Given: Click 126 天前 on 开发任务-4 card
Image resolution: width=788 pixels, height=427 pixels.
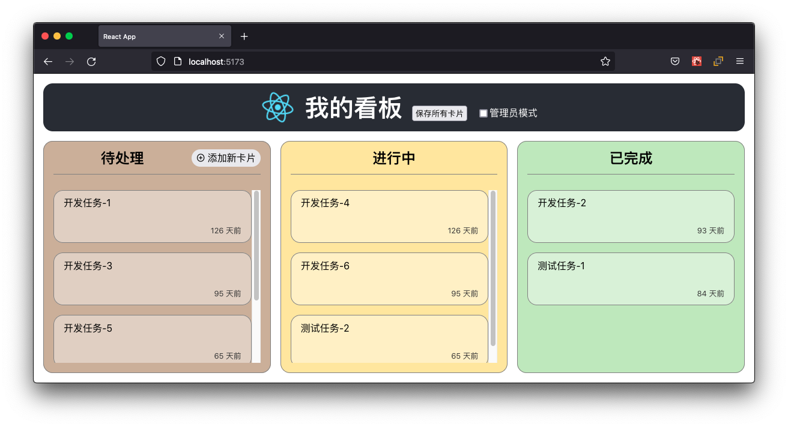Looking at the screenshot, I should pos(463,231).
